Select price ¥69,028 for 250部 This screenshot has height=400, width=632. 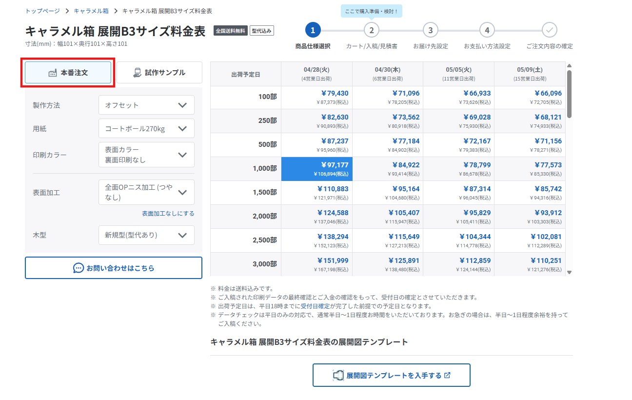click(458, 121)
